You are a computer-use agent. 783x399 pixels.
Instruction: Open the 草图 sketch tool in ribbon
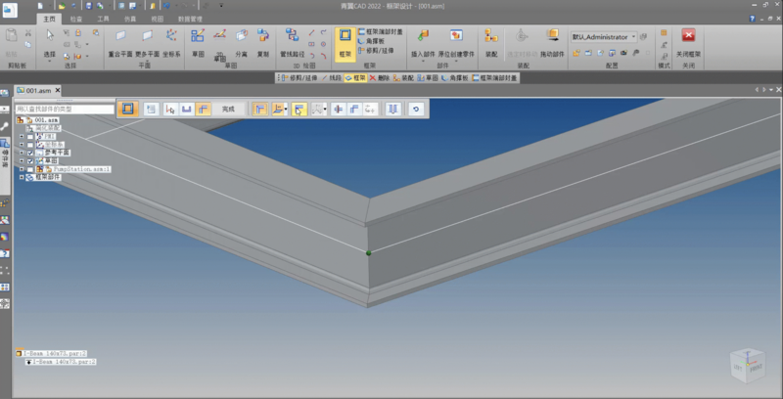tap(198, 41)
